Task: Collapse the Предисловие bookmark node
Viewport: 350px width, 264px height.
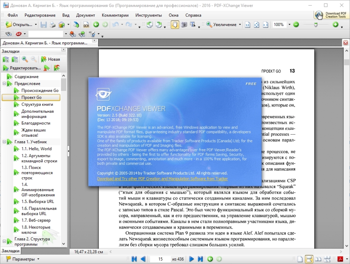Action: click(x=4, y=83)
